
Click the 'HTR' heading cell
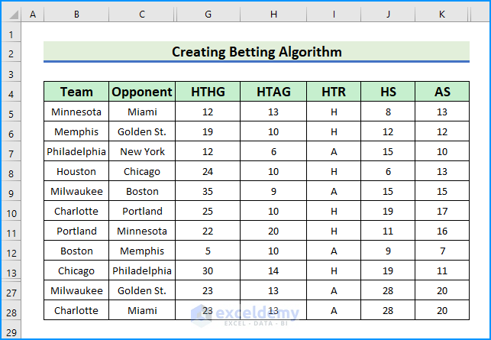click(334, 92)
